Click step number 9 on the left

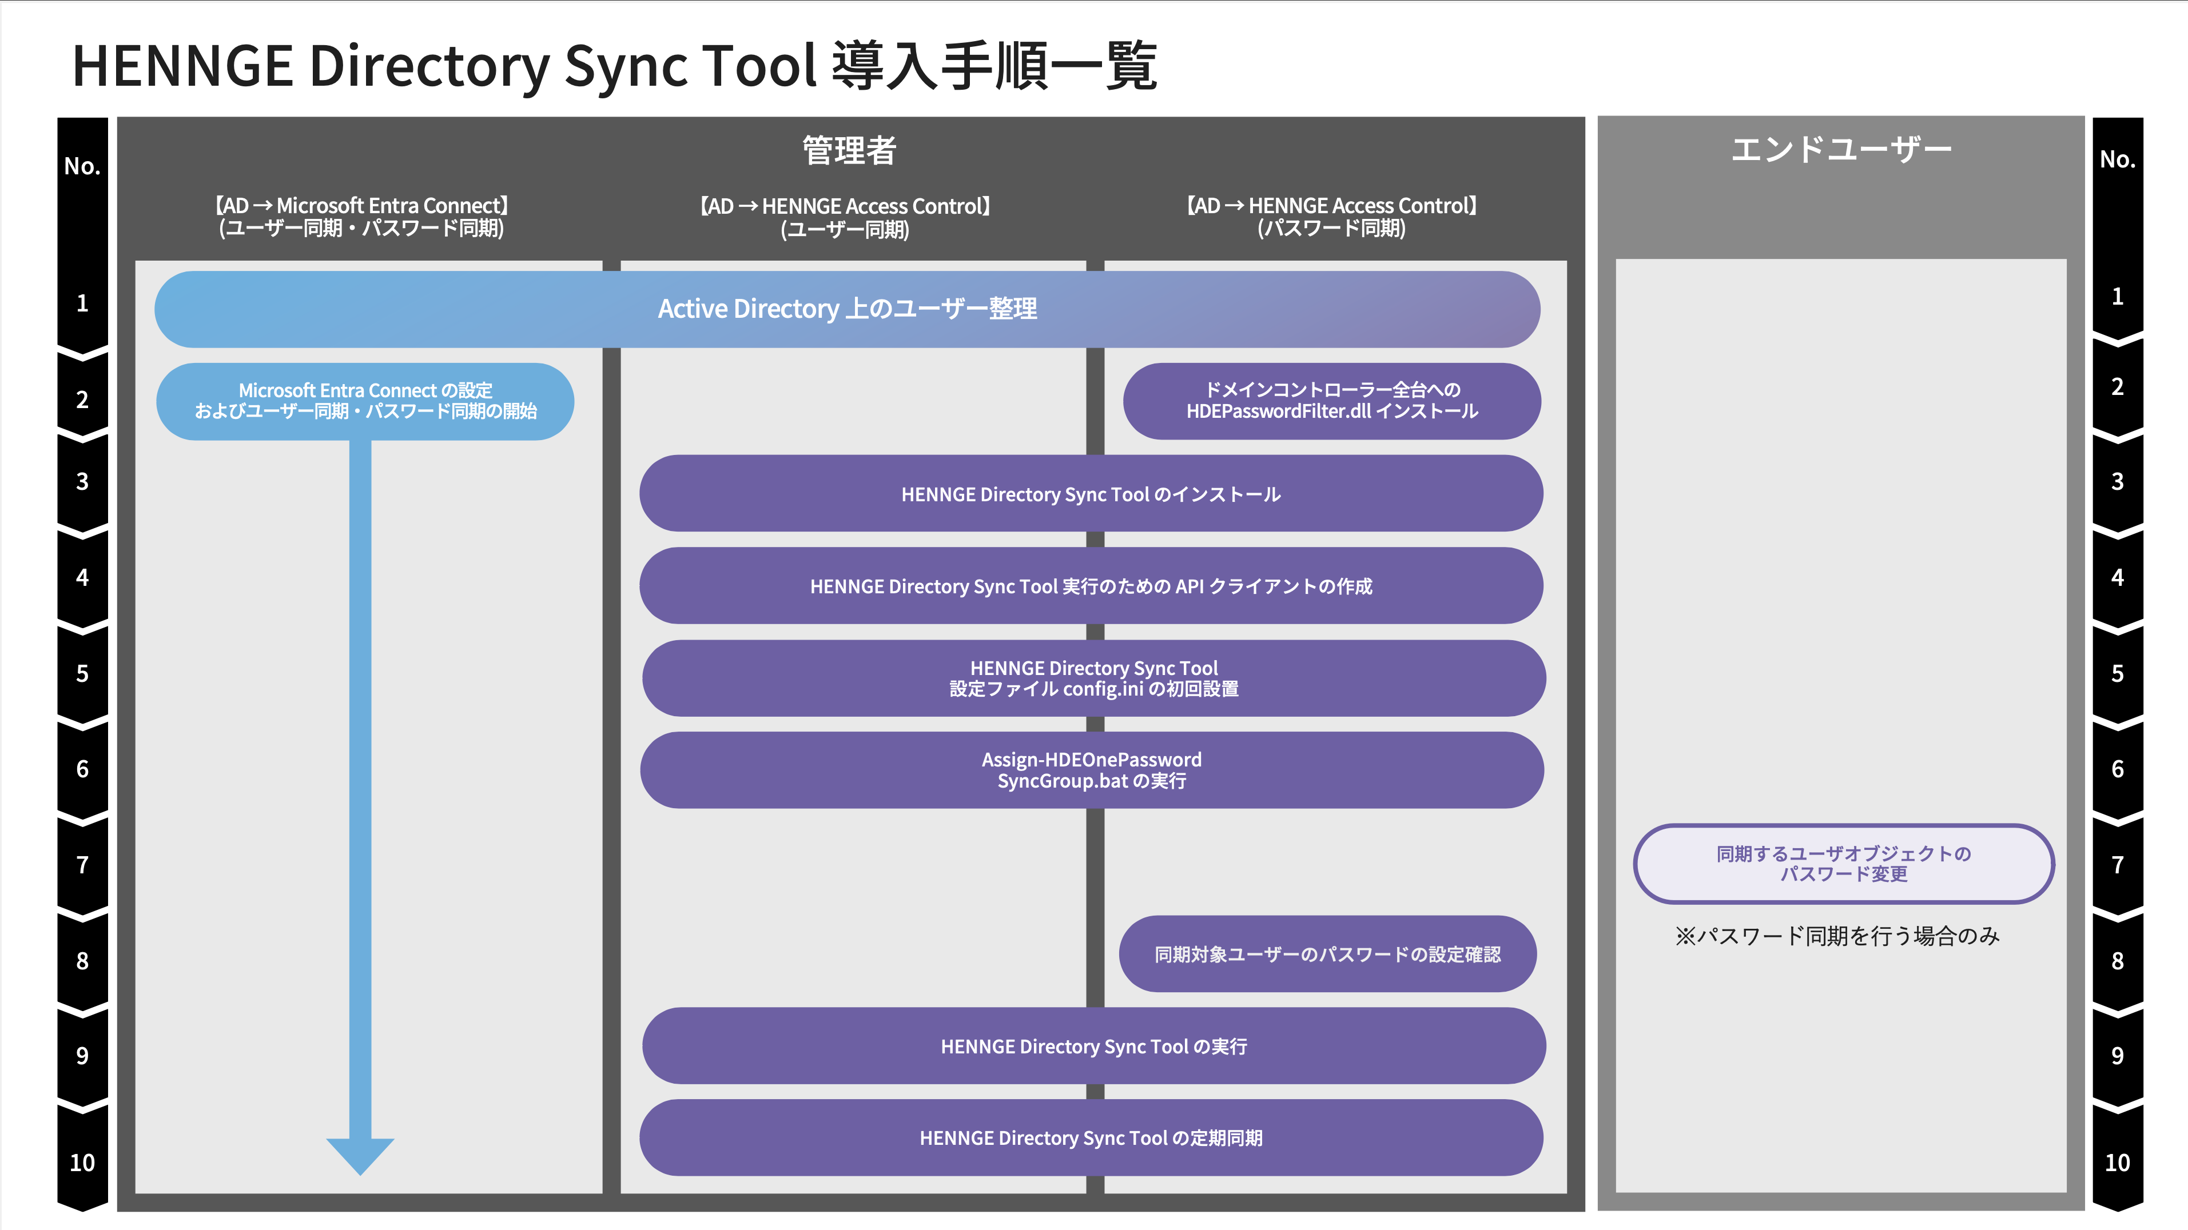click(x=82, y=1055)
